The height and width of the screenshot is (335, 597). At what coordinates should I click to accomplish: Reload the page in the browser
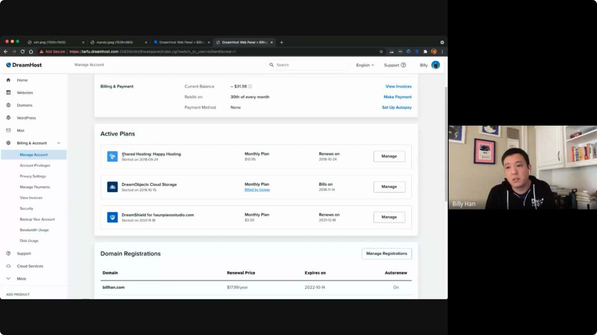pyautogui.click(x=22, y=52)
